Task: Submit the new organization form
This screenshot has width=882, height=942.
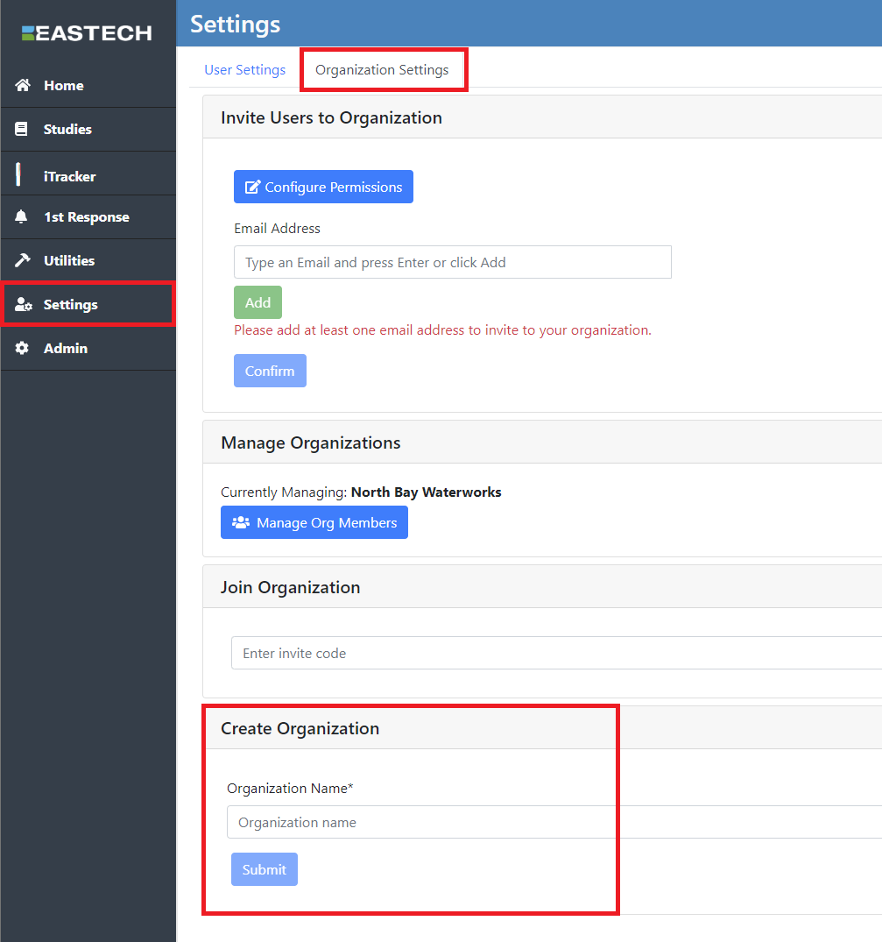Action: pos(264,869)
